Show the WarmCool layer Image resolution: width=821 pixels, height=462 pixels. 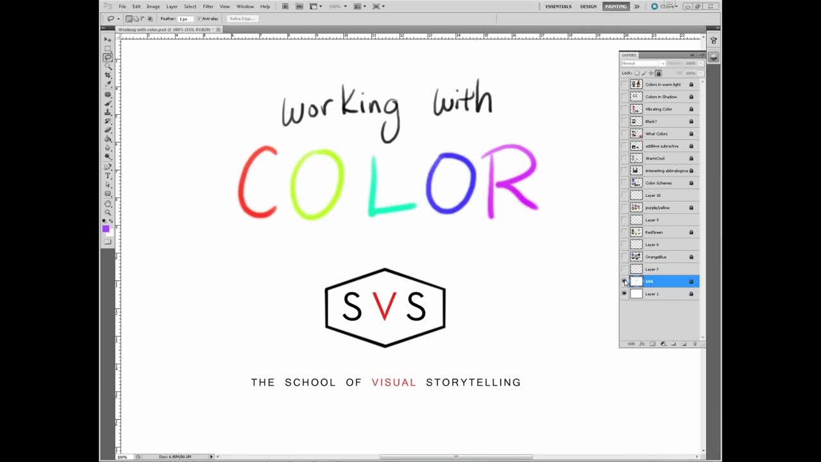click(x=624, y=158)
